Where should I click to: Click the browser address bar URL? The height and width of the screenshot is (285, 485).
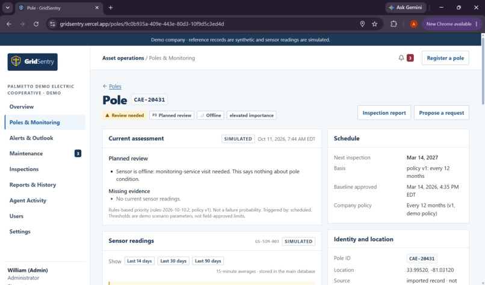[141, 24]
